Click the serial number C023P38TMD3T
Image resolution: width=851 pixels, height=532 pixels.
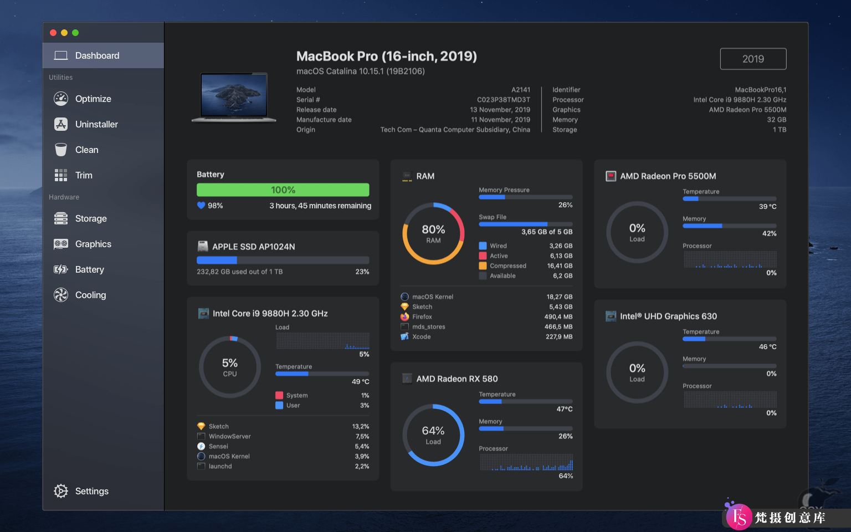(504, 100)
